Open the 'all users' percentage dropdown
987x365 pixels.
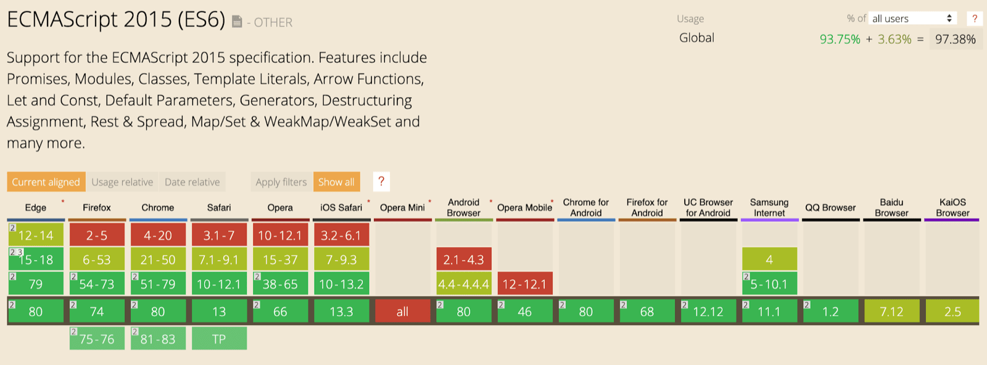tap(912, 18)
